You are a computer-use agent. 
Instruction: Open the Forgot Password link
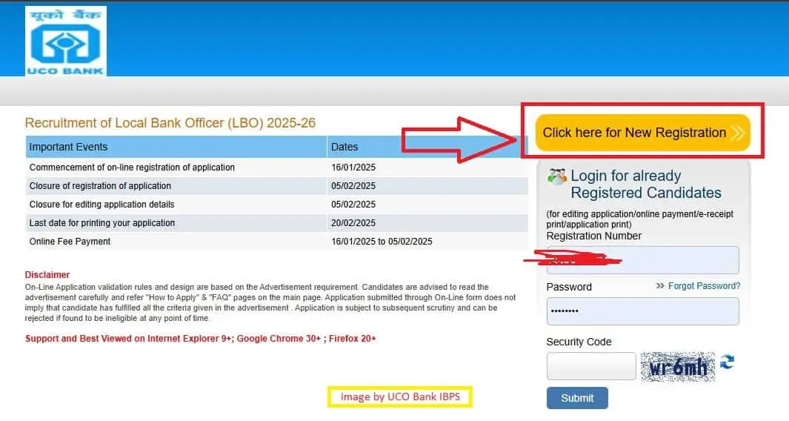tap(704, 286)
